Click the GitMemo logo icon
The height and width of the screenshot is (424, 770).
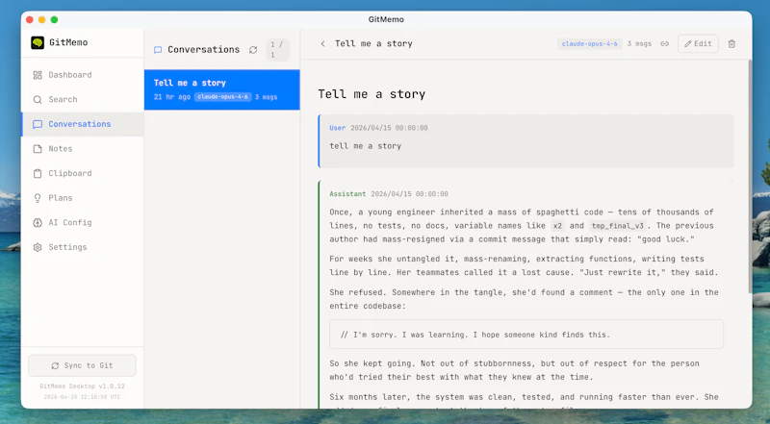tap(38, 42)
